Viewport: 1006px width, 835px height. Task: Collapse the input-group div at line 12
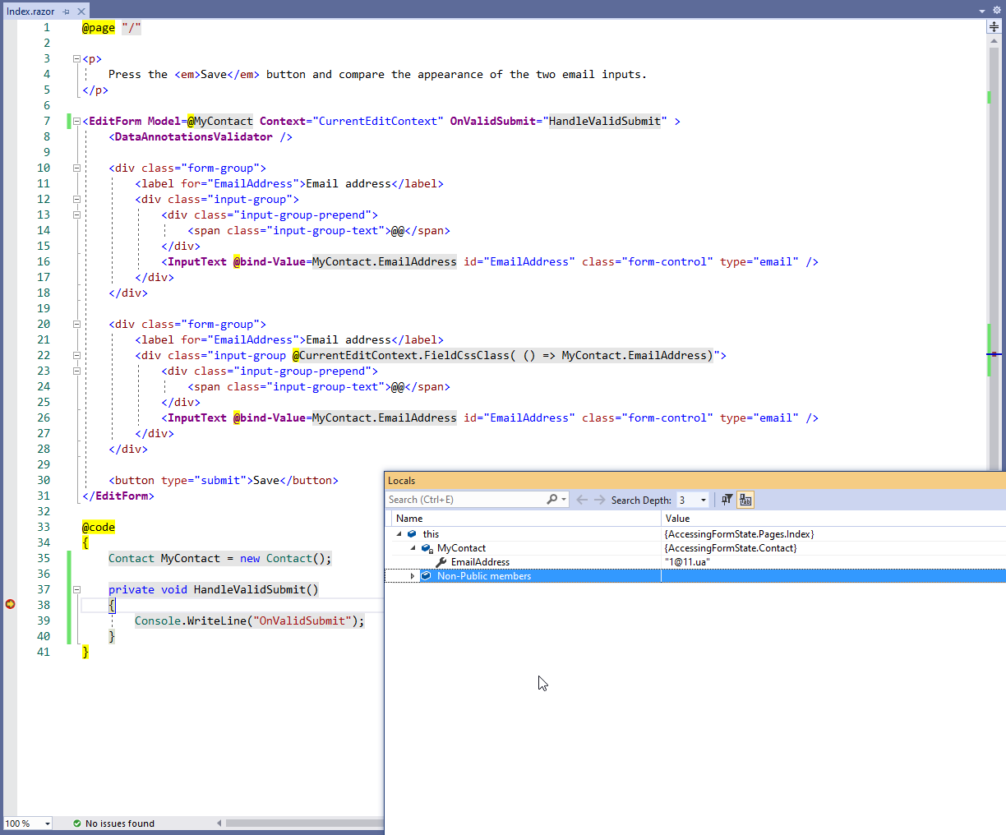[x=76, y=200]
